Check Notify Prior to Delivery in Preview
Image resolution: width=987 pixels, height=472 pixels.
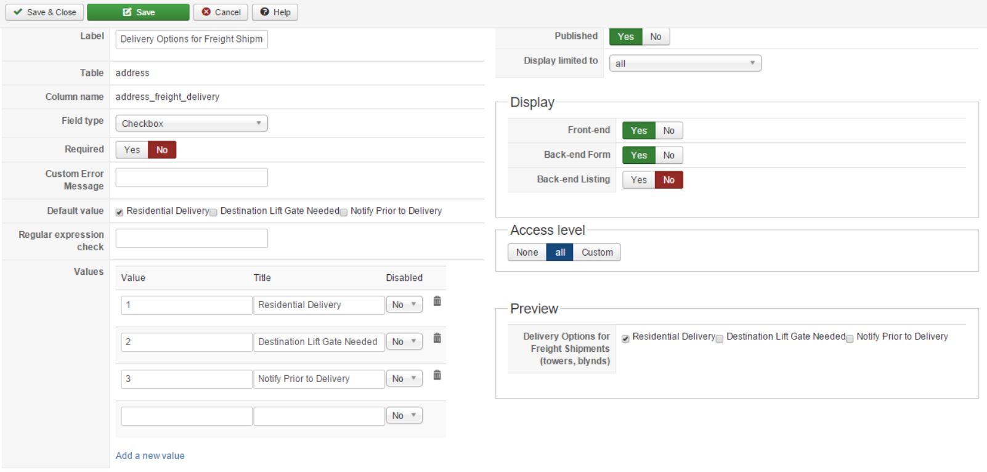[850, 339]
